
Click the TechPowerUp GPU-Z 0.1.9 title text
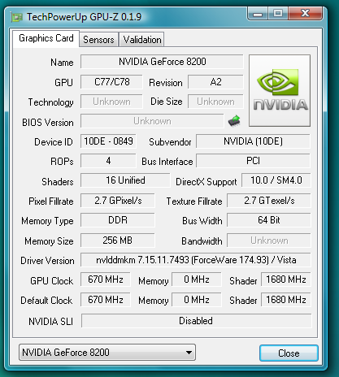84,17
